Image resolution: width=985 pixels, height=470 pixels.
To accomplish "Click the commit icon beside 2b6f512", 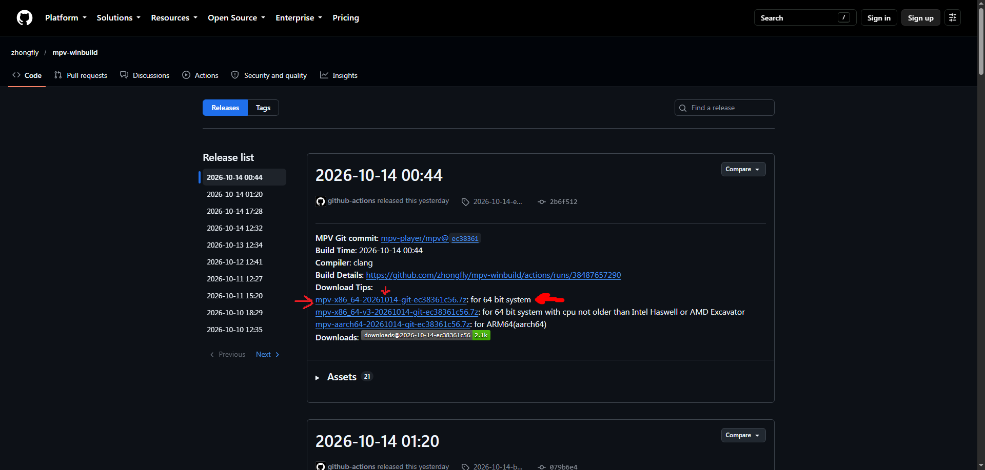I will click(542, 202).
